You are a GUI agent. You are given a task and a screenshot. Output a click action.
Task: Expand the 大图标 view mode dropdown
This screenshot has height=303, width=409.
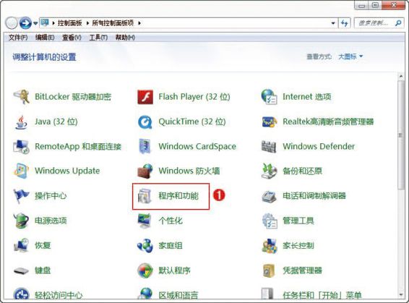click(x=350, y=56)
